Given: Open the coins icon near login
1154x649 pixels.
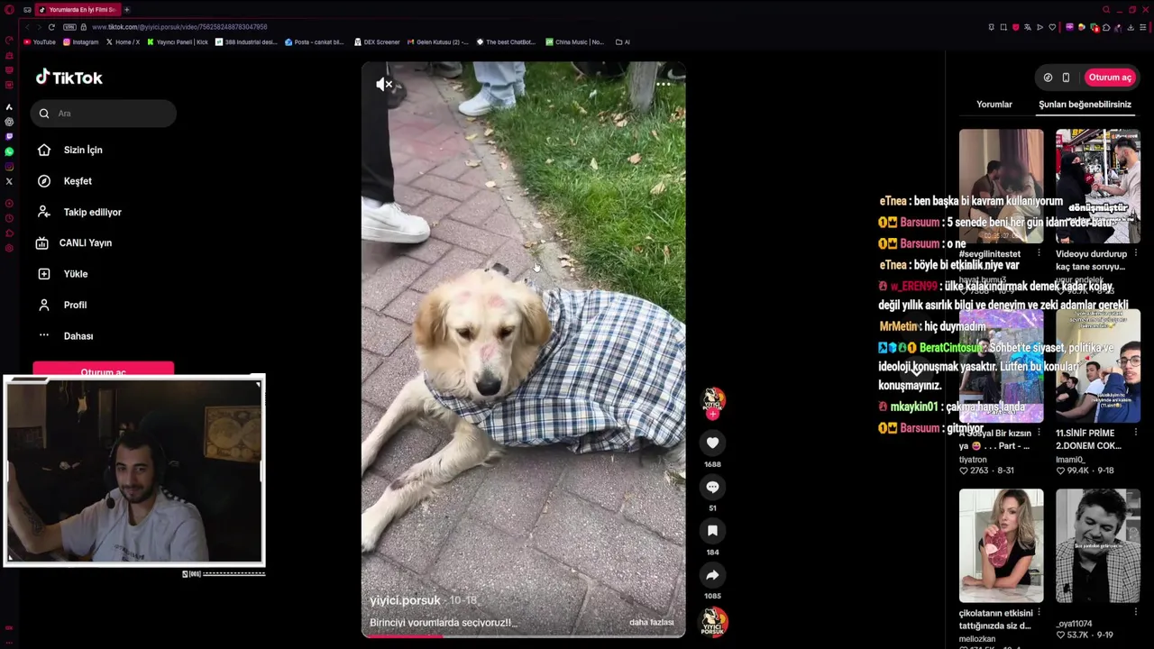Looking at the screenshot, I should click(1048, 78).
